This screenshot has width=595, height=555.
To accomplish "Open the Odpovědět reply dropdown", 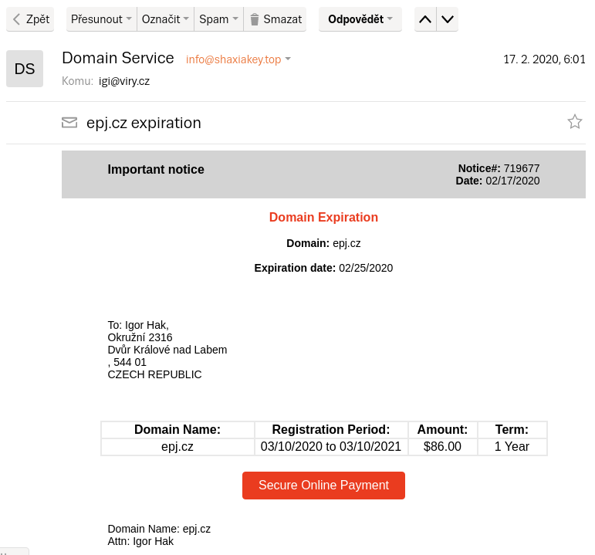I will pyautogui.click(x=360, y=19).
